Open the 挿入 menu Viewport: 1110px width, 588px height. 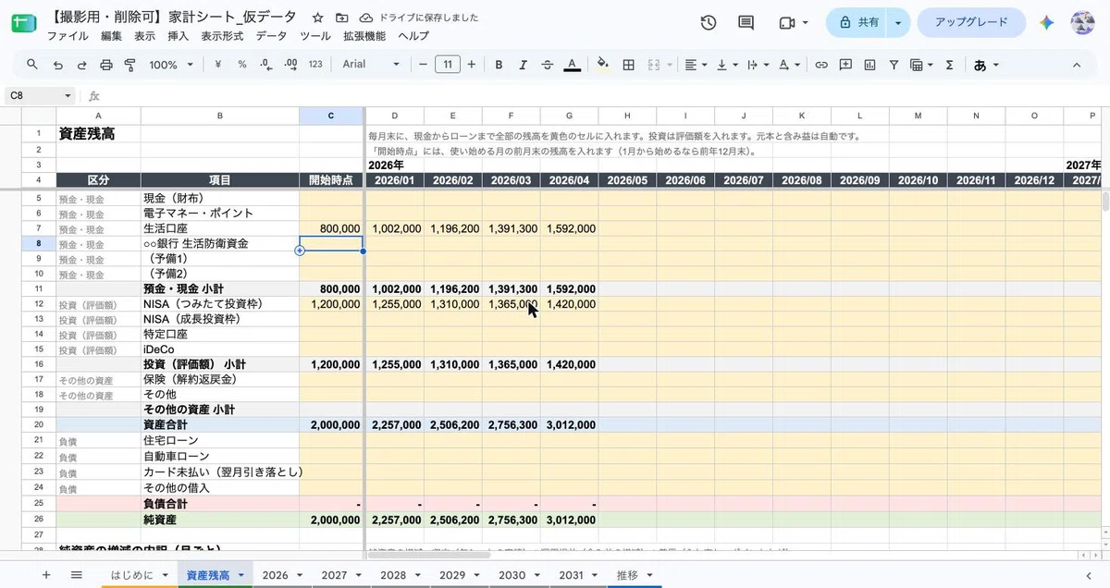(179, 36)
